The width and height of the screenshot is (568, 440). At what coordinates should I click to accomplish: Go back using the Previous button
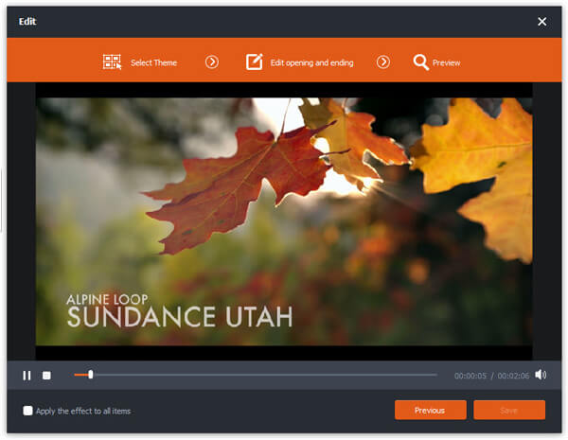click(430, 410)
